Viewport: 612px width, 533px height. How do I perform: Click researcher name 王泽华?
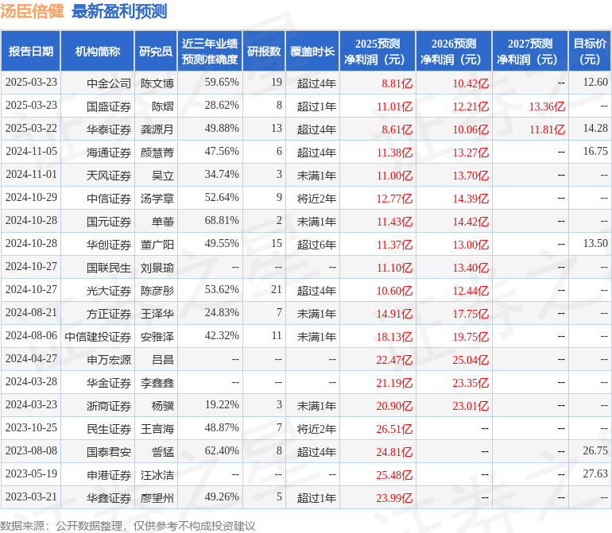(157, 313)
